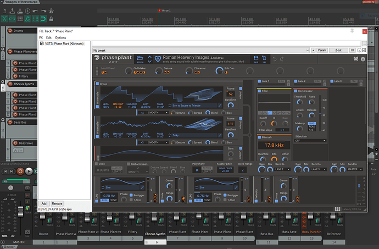
Task: Click the Remove FX button
Action: click(x=57, y=203)
